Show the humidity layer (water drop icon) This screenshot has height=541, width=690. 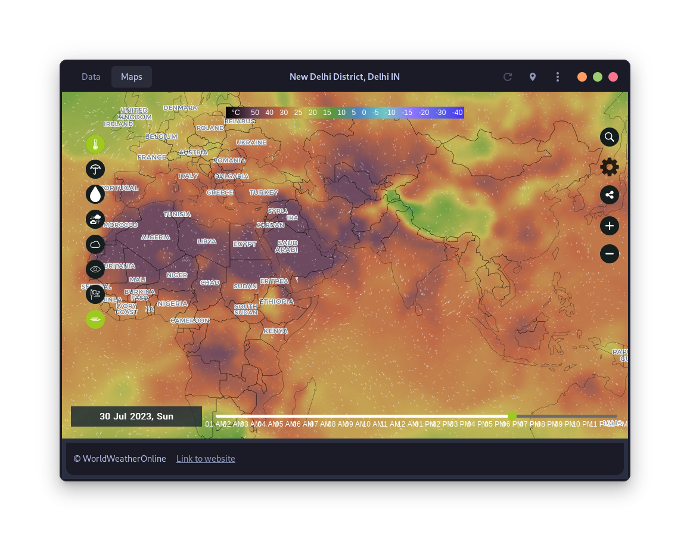point(95,194)
